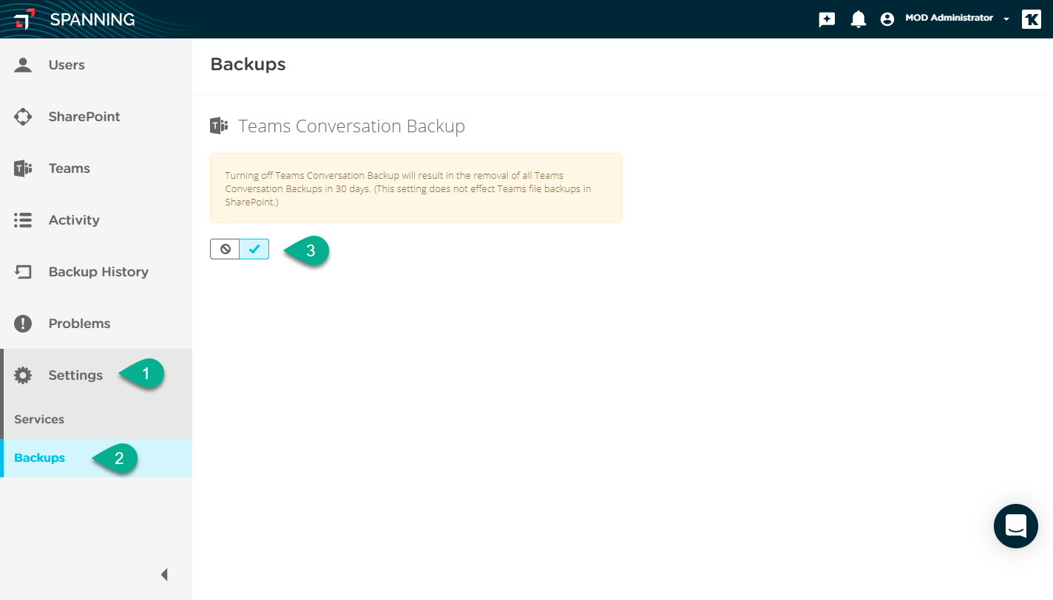1053x600 pixels.
Task: Click the Settings gear icon
Action: coord(23,375)
